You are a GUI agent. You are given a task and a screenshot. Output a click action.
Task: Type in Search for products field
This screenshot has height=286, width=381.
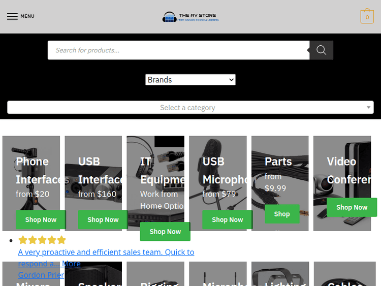pyautogui.click(x=178, y=50)
